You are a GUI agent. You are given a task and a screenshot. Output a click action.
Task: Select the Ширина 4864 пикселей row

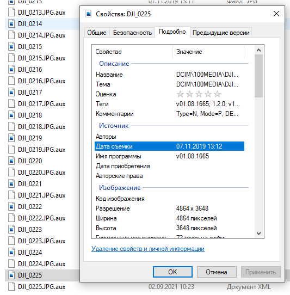(x=169, y=218)
